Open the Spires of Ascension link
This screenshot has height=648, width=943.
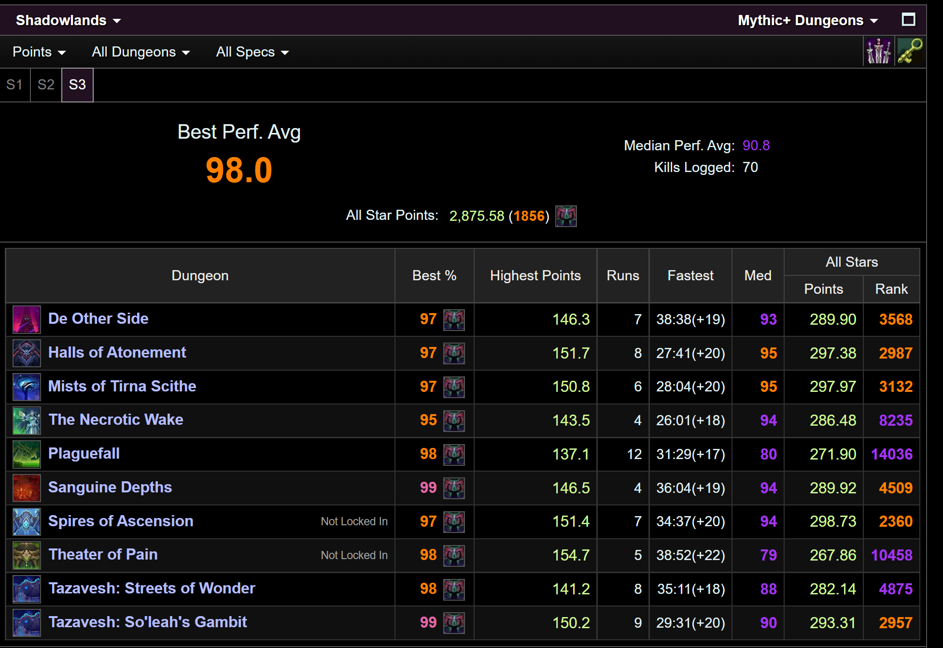(121, 521)
